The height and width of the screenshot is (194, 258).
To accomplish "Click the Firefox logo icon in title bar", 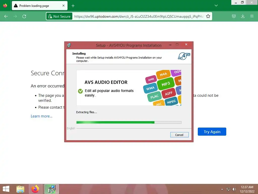I will [x=5, y=6].
